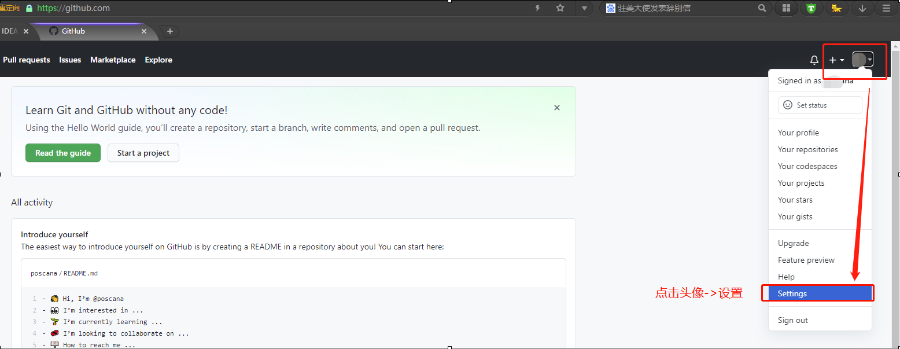Click the green shield T extension icon
900x349 pixels.
coord(811,8)
